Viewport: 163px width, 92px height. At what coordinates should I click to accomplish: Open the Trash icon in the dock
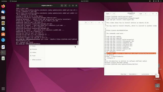click(3, 58)
